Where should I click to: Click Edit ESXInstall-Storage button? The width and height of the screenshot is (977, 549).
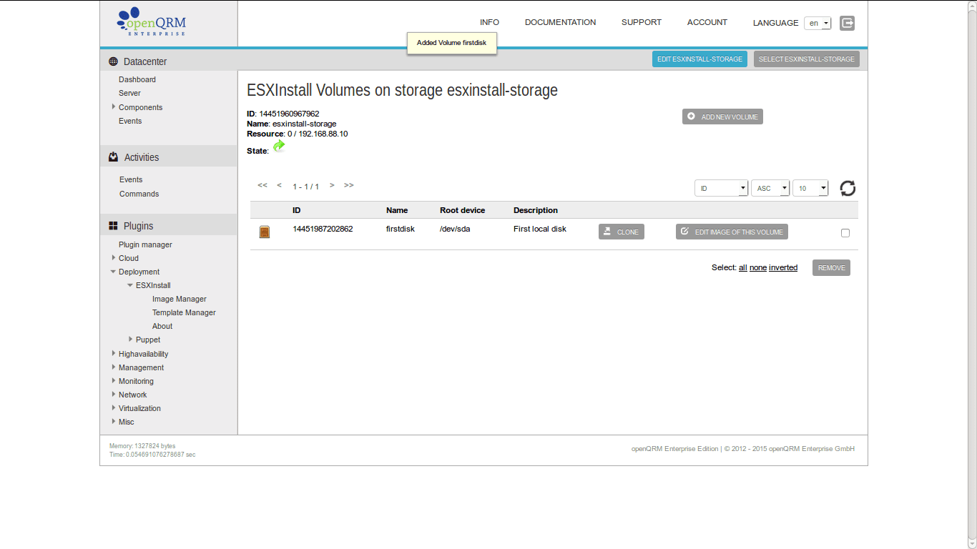tap(699, 59)
